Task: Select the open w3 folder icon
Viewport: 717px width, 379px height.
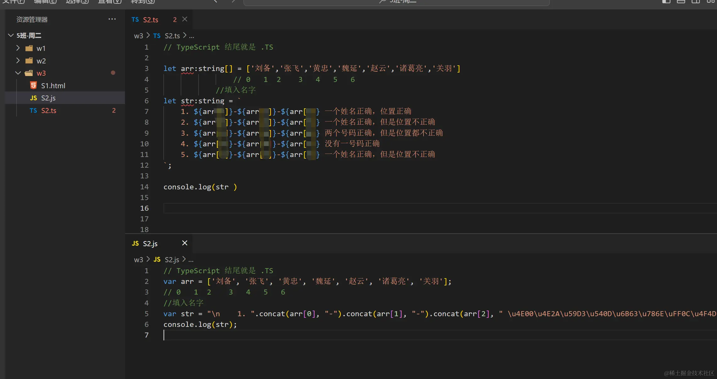Action: tap(29, 73)
